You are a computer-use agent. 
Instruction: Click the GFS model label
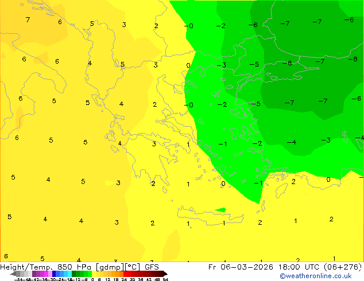point(152,267)
